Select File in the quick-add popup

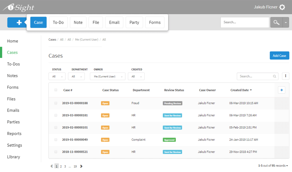click(x=96, y=22)
